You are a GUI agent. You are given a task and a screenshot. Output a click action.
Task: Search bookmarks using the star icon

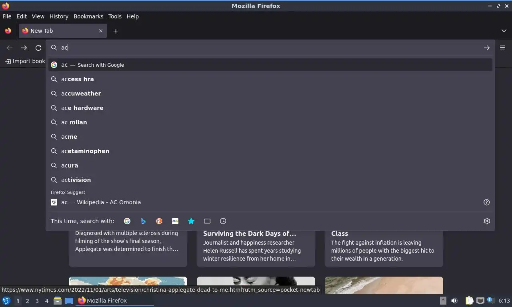[191, 221]
